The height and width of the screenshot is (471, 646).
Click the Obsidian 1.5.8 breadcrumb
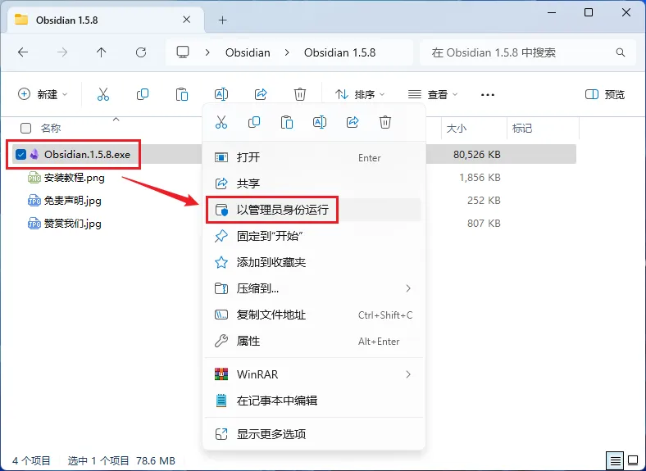(x=339, y=52)
